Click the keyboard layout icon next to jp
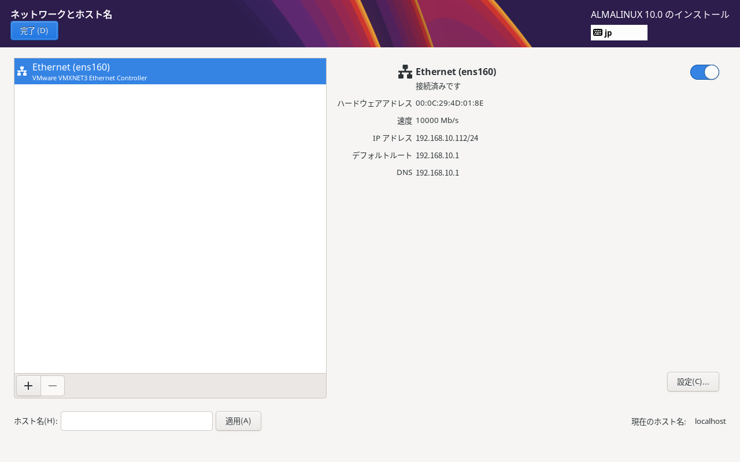Viewport: 740px width, 462px height. click(x=598, y=33)
